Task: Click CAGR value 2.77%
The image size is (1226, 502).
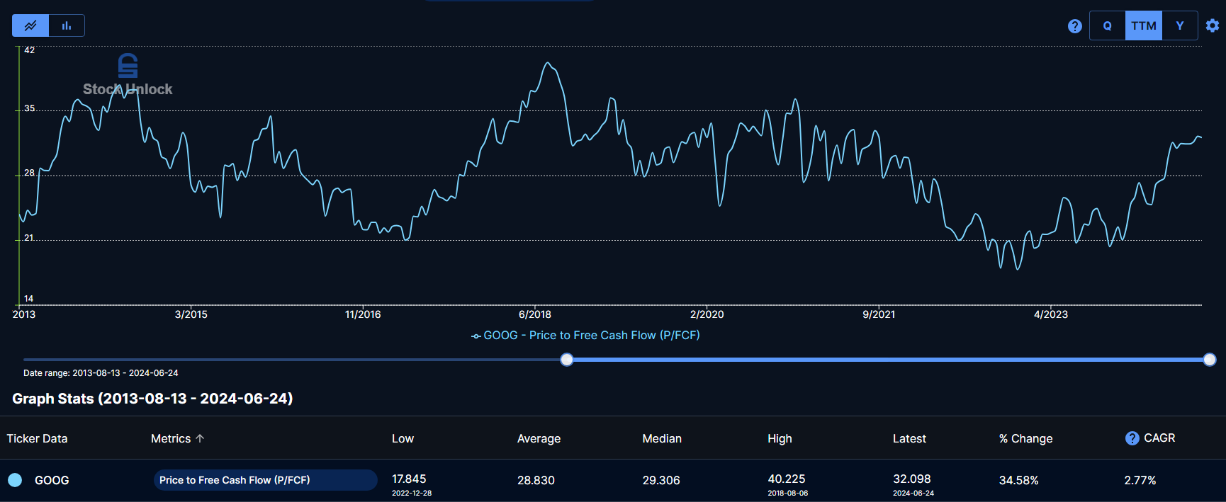Action: (1140, 480)
